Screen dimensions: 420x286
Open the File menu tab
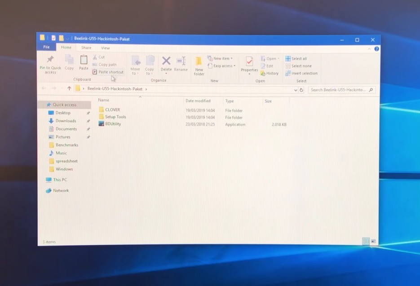(46, 47)
